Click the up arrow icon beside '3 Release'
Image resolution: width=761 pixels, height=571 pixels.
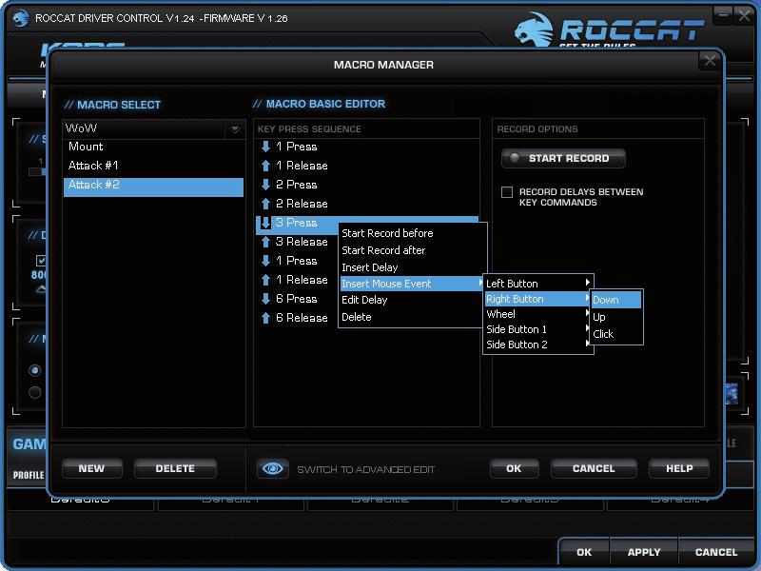pos(265,242)
